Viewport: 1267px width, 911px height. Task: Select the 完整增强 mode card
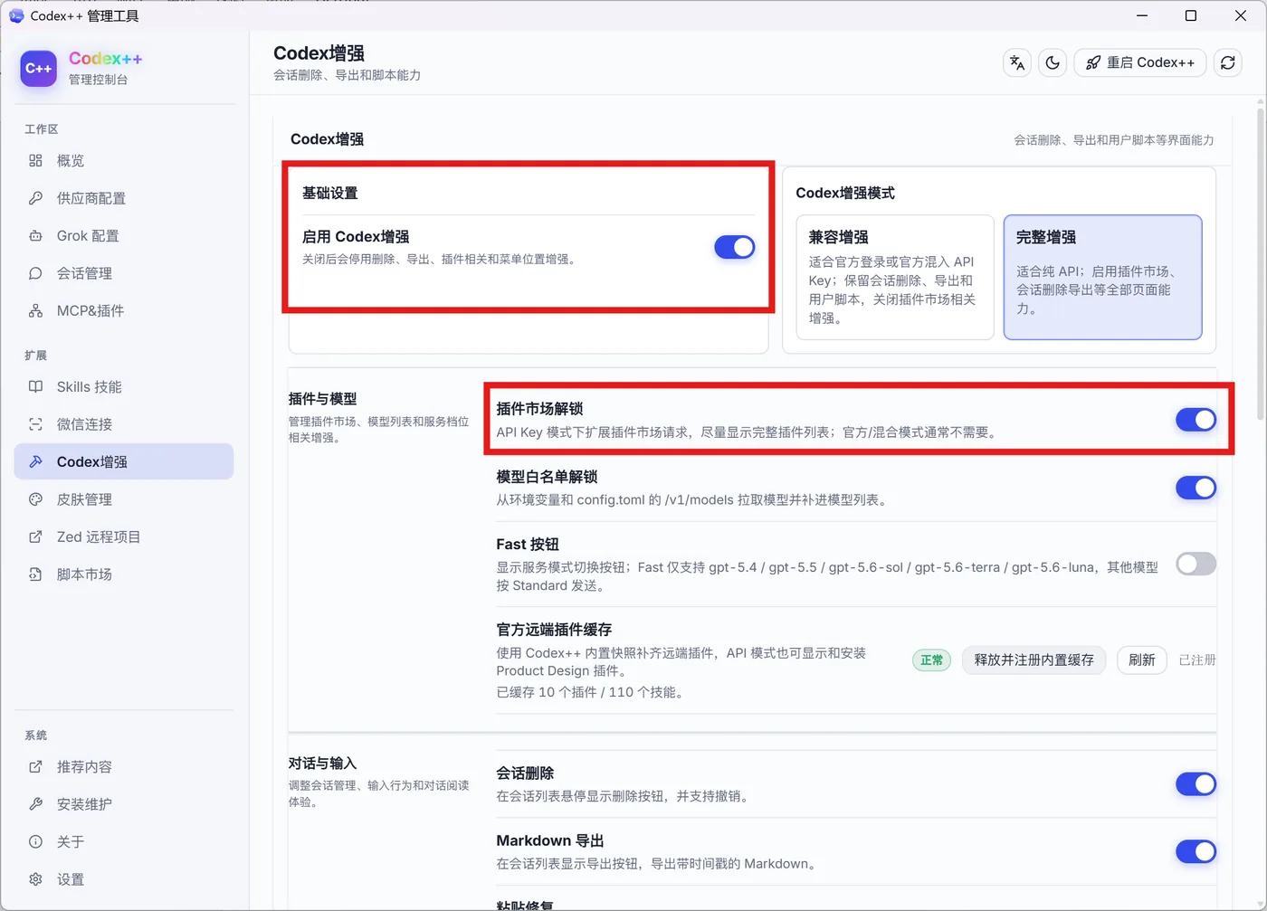pos(1102,277)
